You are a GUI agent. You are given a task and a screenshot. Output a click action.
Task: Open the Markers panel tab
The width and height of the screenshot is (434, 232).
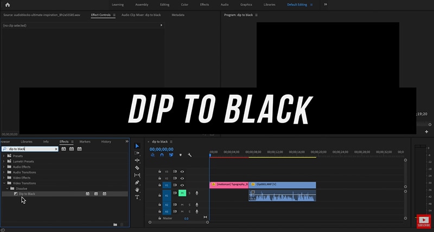(85, 141)
